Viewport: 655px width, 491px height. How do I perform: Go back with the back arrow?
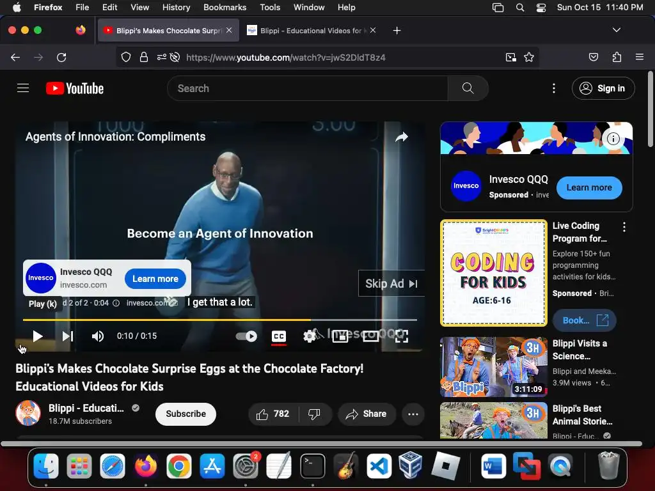point(15,57)
